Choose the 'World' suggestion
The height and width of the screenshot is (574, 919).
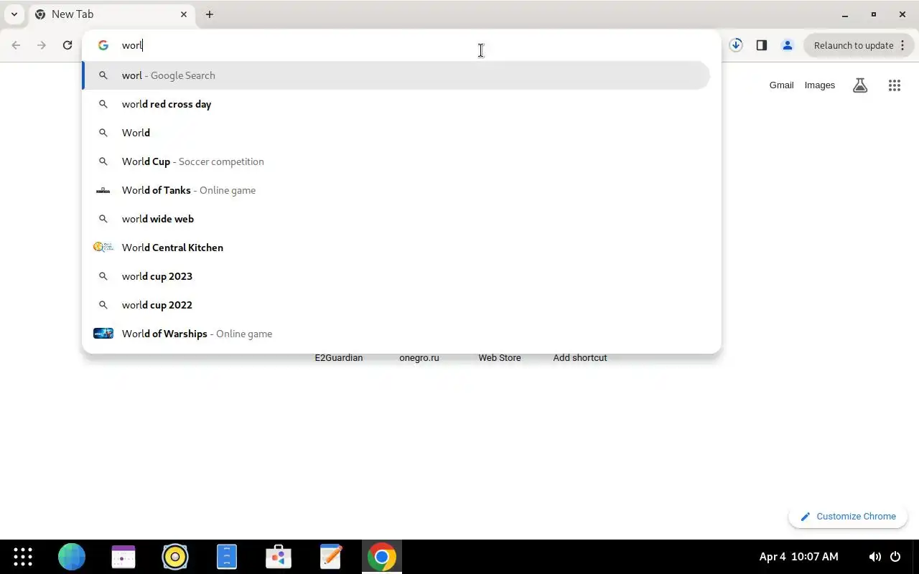click(396, 133)
